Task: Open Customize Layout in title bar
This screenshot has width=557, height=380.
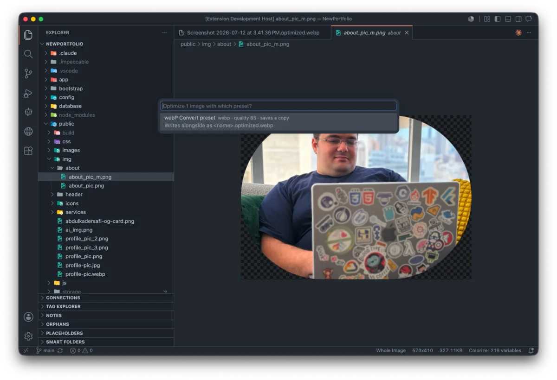Action: pos(487,19)
